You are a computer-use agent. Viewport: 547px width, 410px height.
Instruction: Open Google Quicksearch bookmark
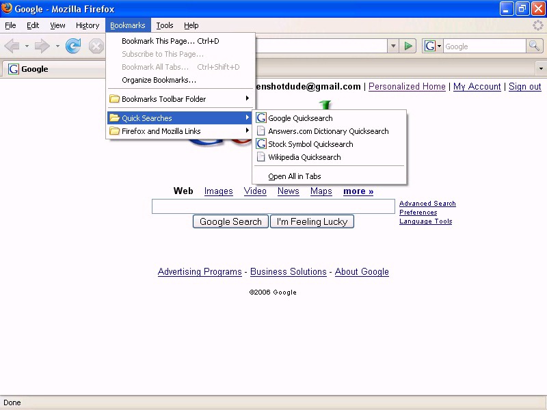pos(300,118)
